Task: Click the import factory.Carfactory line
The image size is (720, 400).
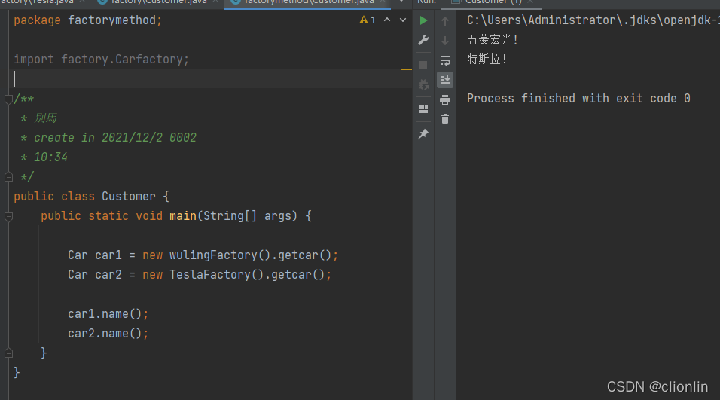Action: coord(101,60)
